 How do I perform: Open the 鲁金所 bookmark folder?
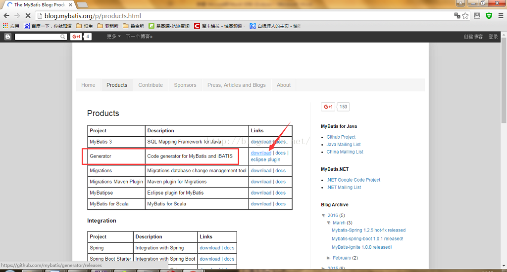[x=133, y=26]
